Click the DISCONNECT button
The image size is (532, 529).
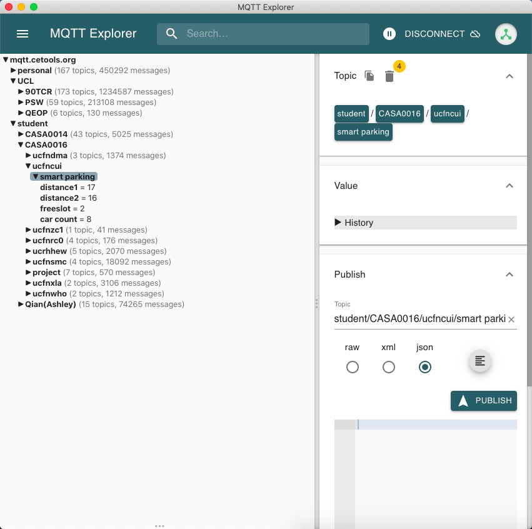click(x=442, y=34)
